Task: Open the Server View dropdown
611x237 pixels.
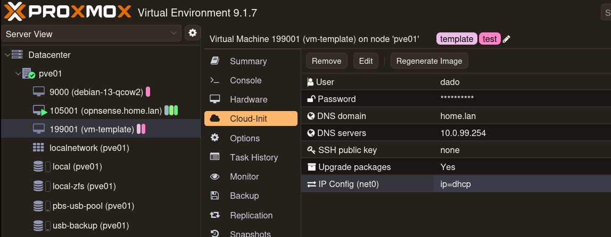Action: coord(92,34)
